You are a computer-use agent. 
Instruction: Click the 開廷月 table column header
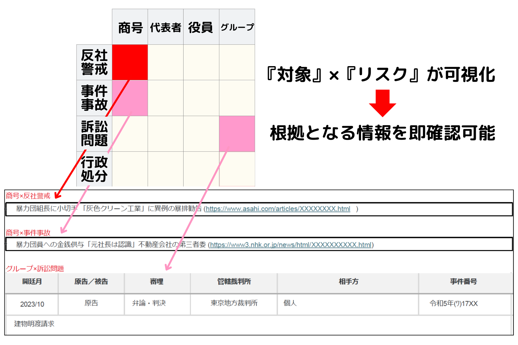[32, 281]
